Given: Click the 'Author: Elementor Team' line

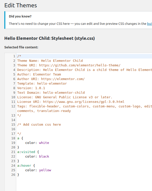Looking at the screenshot, I should tap(39, 74).
